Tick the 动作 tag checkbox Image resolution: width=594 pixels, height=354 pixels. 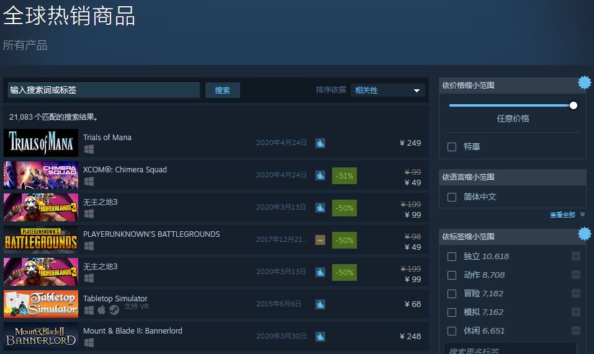pos(452,275)
